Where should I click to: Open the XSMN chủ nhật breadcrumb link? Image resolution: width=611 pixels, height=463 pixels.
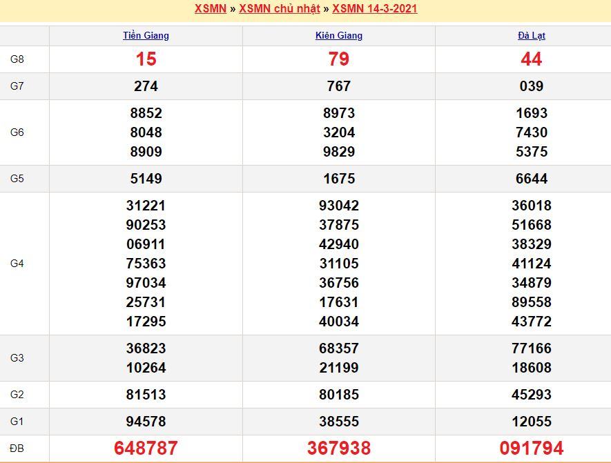click(x=280, y=8)
